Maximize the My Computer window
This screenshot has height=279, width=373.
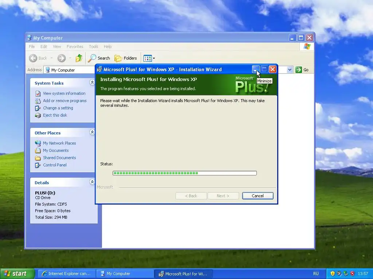(x=301, y=38)
